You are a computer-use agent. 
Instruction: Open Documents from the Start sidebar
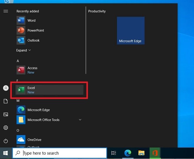[x=6, y=101]
